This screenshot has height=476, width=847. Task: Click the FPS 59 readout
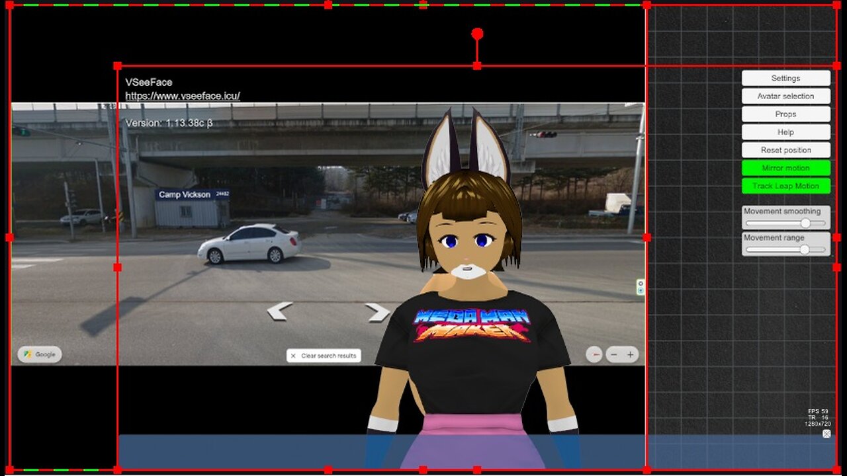click(818, 411)
